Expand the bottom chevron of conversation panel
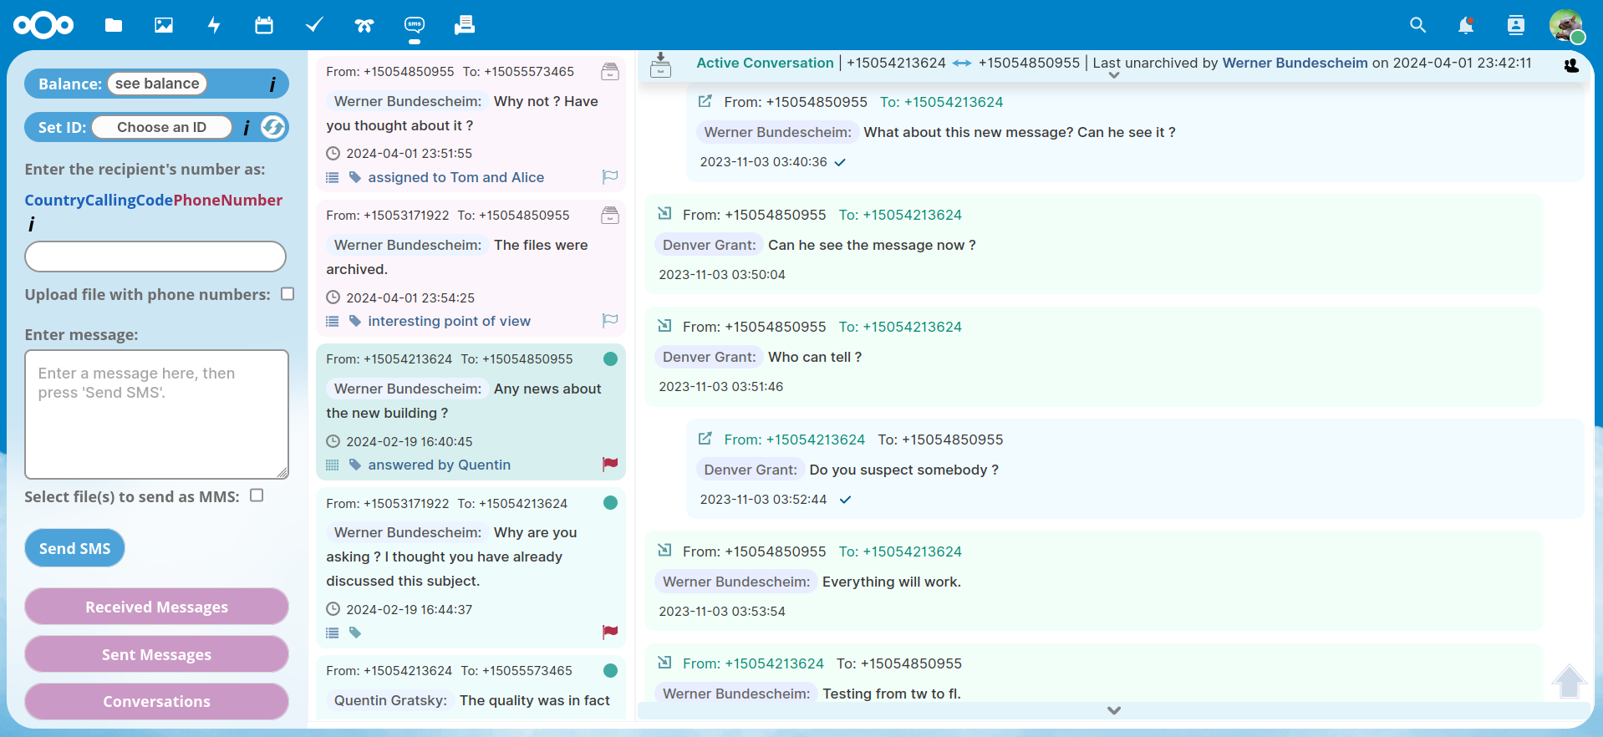 point(1113,710)
